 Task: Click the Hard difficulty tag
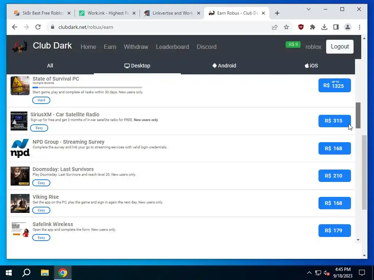[41, 100]
